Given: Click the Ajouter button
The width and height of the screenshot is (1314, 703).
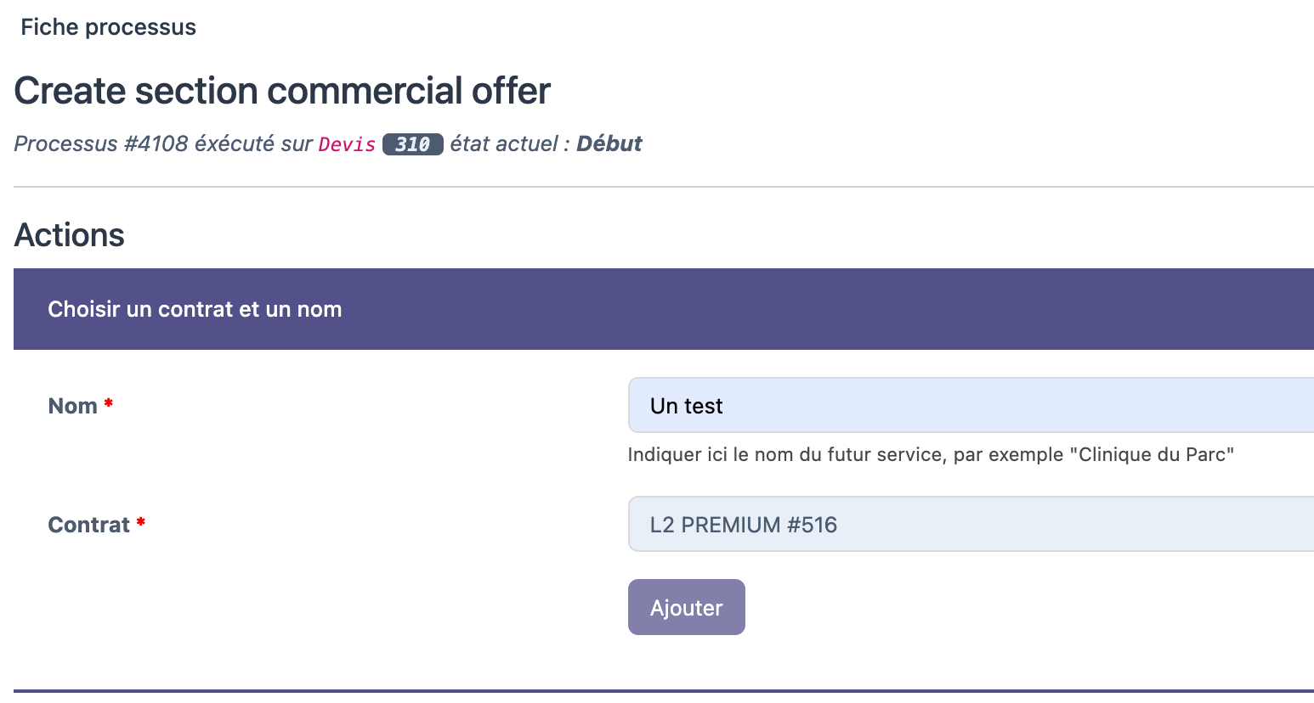Looking at the screenshot, I should tap(686, 607).
